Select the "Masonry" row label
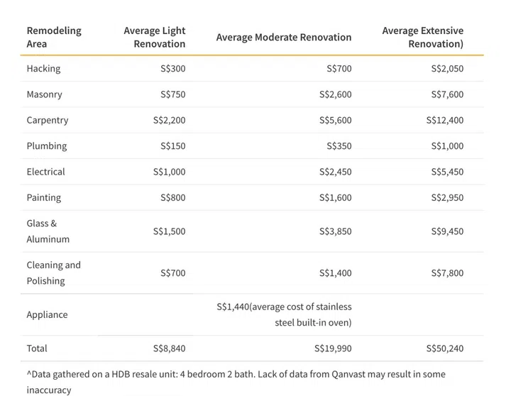Image resolution: width=511 pixels, height=396 pixels. pos(44,94)
